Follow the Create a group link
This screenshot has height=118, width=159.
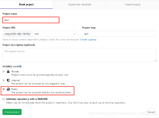(x=88, y=40)
